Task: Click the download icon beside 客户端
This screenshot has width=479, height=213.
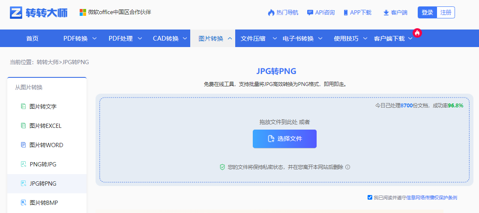Action: click(x=386, y=12)
